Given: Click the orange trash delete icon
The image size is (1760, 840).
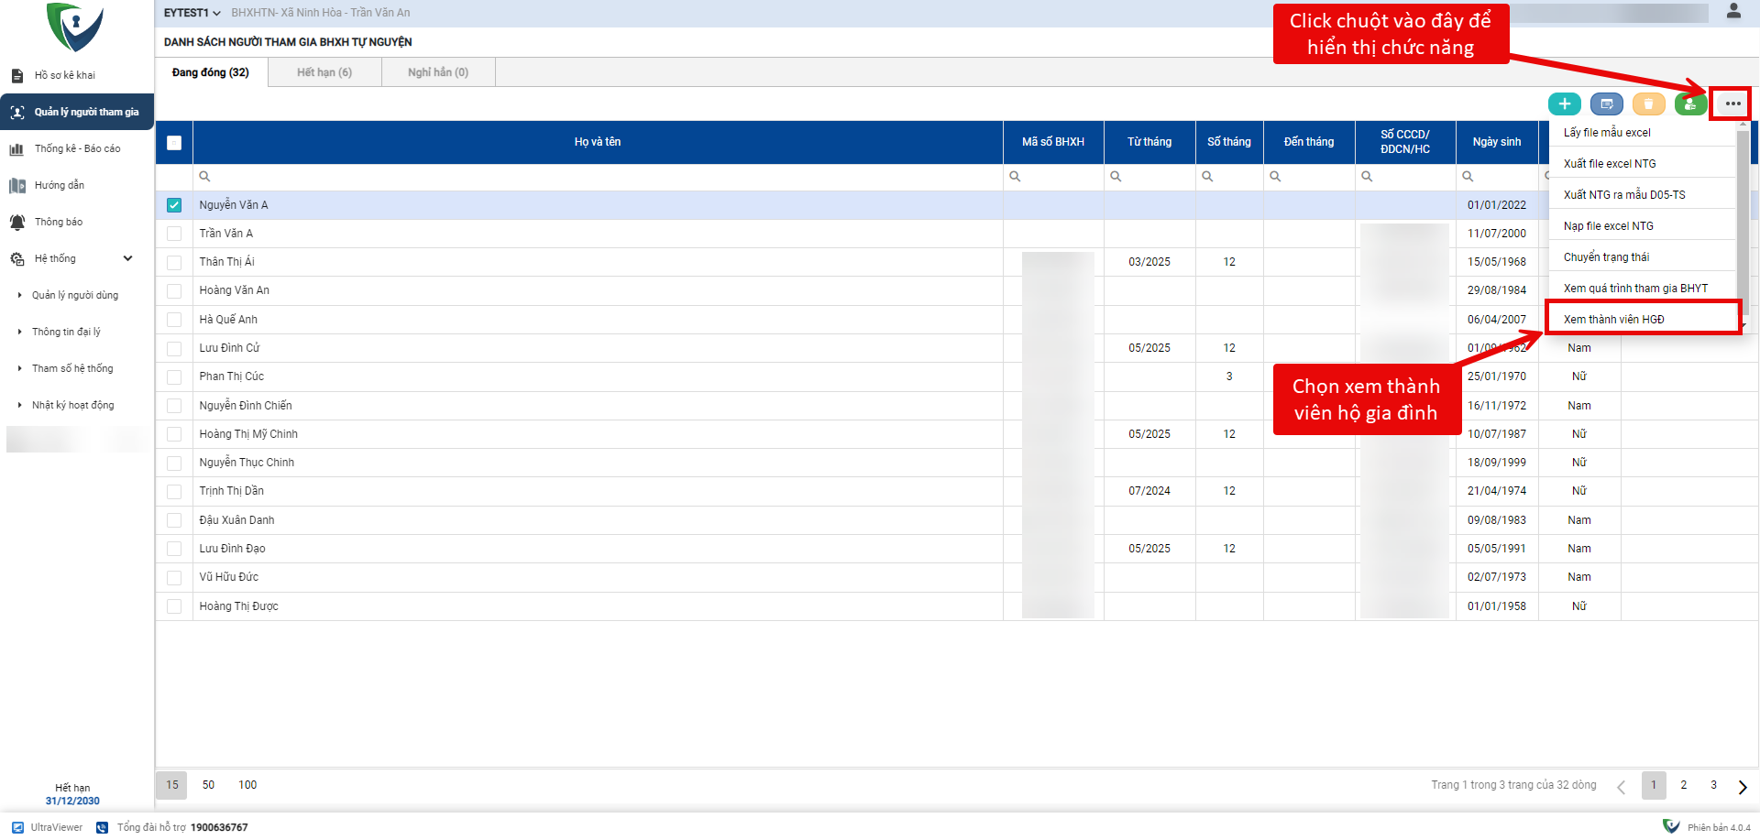Looking at the screenshot, I should pos(1648,104).
